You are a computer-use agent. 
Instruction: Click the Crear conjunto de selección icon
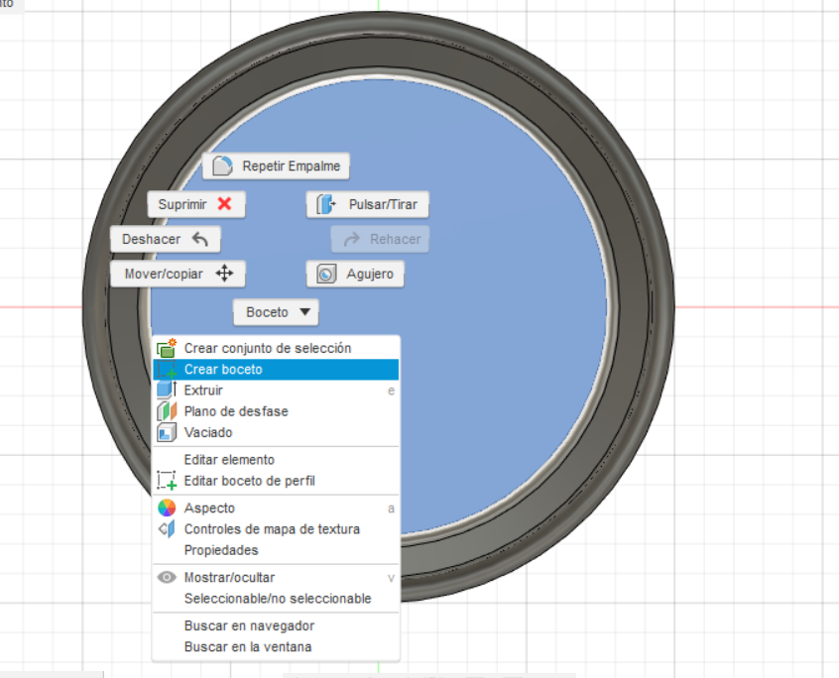tap(167, 348)
